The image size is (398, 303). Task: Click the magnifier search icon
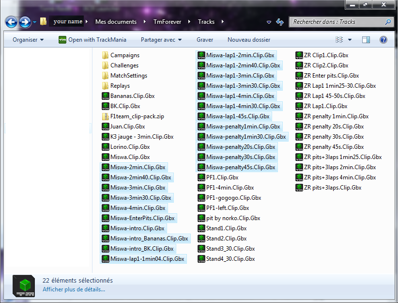click(388, 22)
